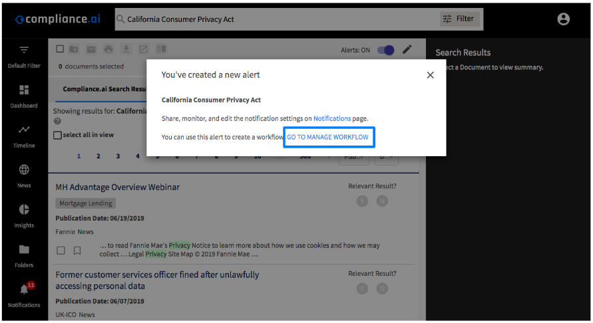Click the email documents toolbar icon

91,49
